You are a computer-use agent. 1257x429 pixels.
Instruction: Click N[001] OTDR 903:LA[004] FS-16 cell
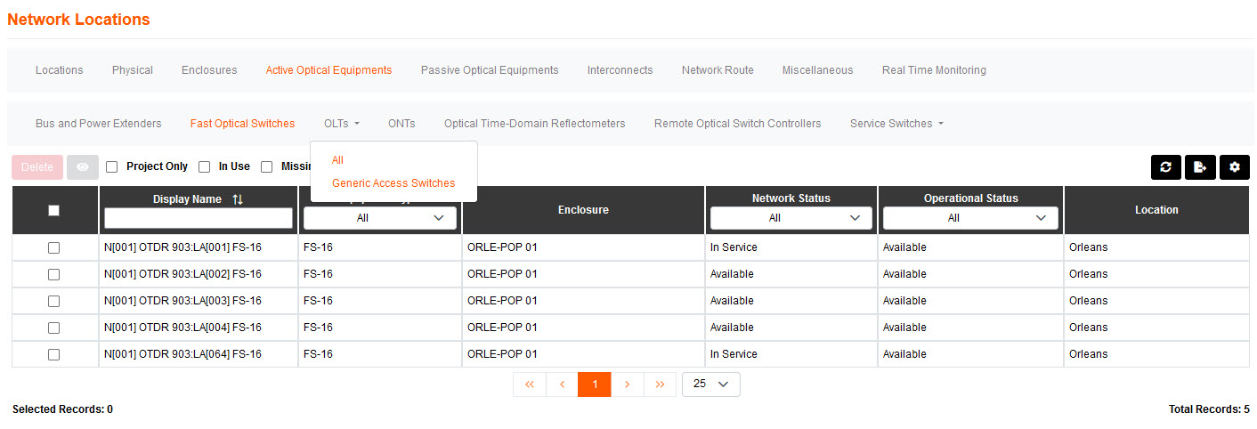(x=199, y=328)
